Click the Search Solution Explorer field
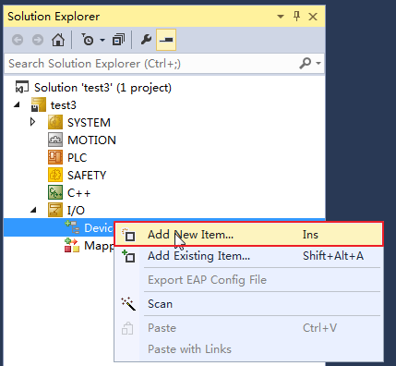Viewport: 396px width, 366px height. pyautogui.click(x=152, y=64)
